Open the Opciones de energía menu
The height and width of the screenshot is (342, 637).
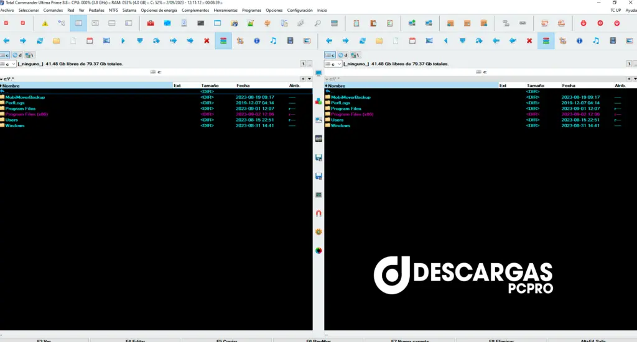[159, 10]
